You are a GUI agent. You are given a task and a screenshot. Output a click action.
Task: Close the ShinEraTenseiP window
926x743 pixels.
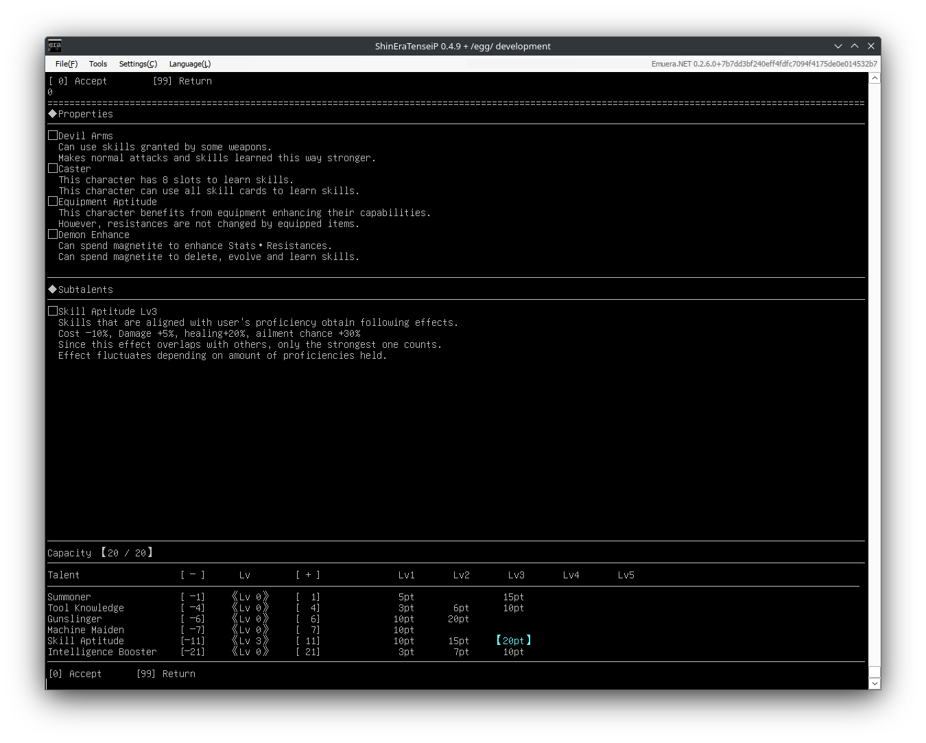point(871,46)
